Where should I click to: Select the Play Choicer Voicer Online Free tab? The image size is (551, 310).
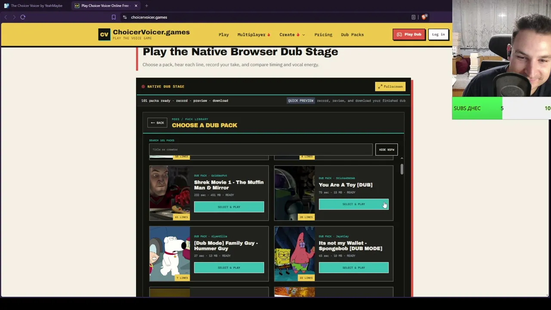[x=105, y=6]
